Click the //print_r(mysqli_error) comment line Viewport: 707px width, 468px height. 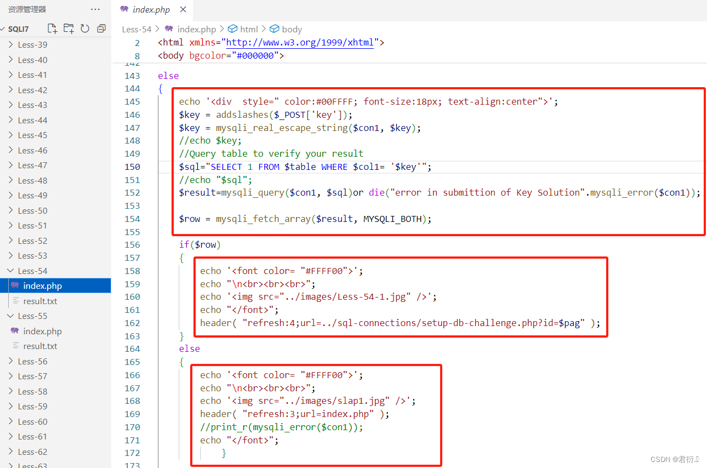[x=282, y=427]
